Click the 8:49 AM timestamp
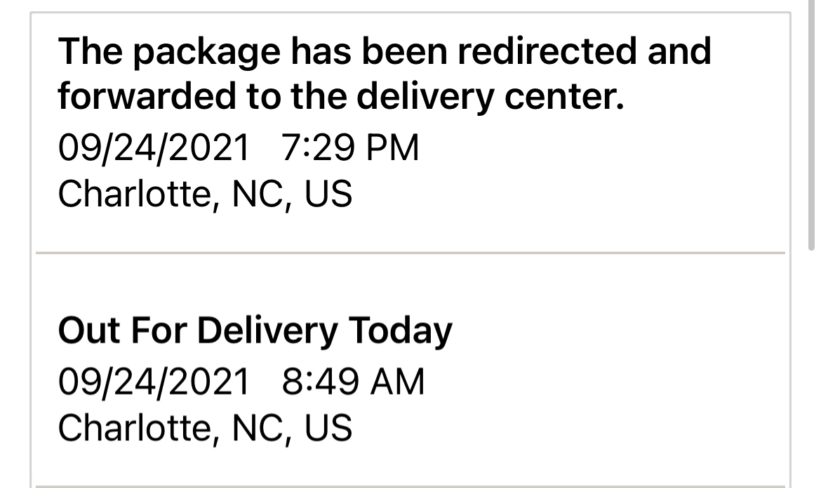Viewport: 821px width, 488px height. coord(353,383)
